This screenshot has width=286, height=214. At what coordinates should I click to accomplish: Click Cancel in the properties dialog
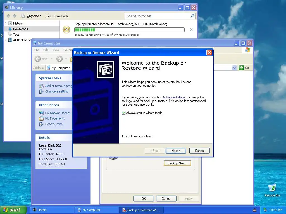pyautogui.click(x=166, y=198)
